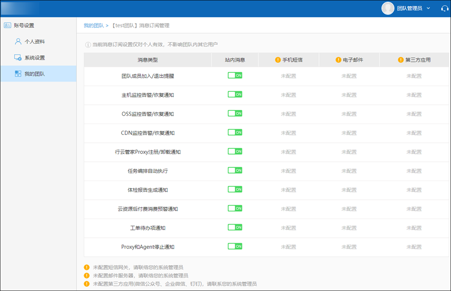
Task: Select 系统设置 from the sidebar
Action: [35, 58]
